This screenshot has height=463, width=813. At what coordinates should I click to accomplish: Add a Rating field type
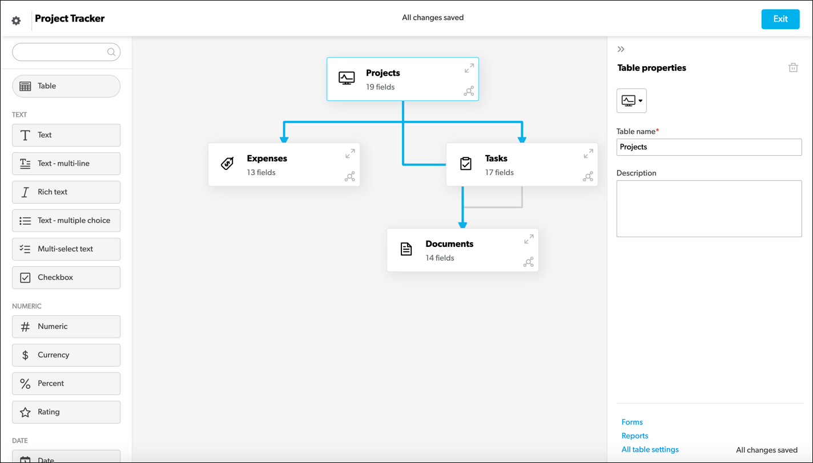pyautogui.click(x=66, y=412)
